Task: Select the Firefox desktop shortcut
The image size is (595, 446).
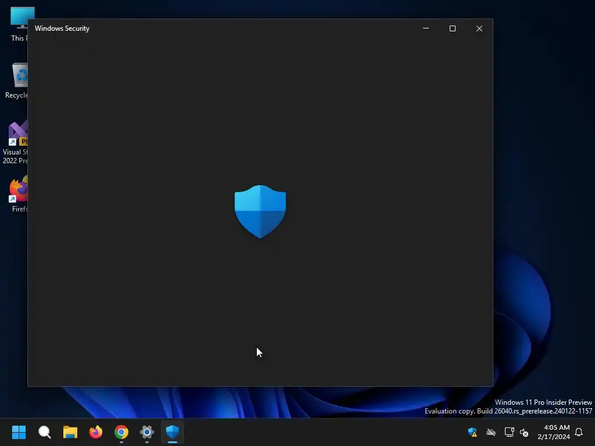Action: (19, 194)
